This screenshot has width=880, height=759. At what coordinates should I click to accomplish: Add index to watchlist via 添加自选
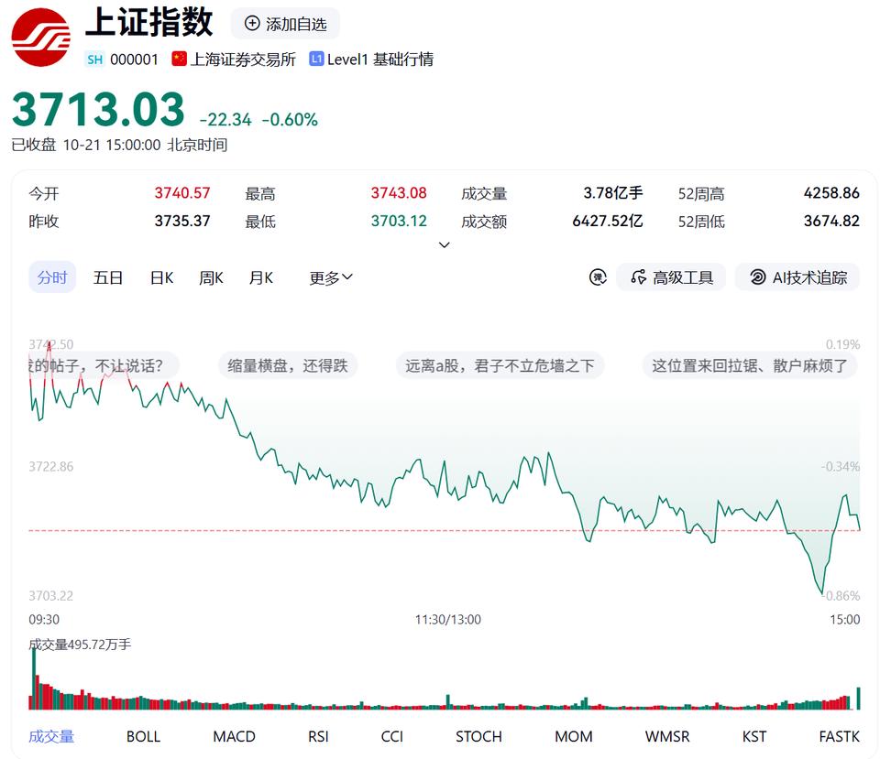tap(285, 24)
